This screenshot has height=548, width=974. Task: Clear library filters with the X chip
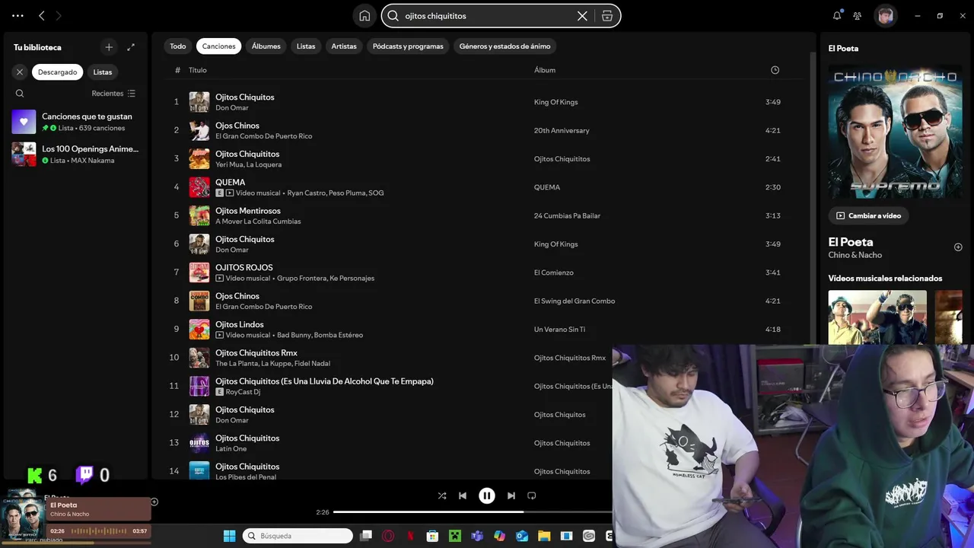[20, 72]
